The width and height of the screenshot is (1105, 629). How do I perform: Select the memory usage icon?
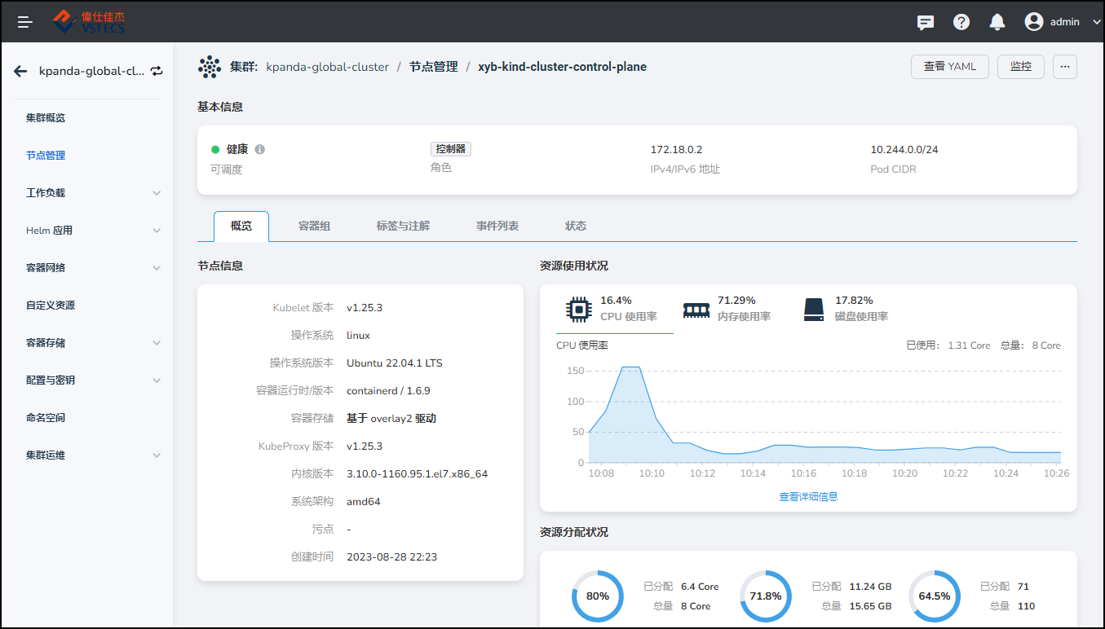[696, 310]
